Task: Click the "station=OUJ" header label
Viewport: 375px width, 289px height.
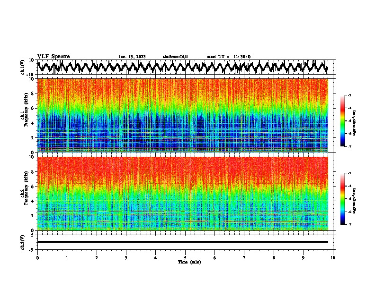Action: (x=175, y=57)
